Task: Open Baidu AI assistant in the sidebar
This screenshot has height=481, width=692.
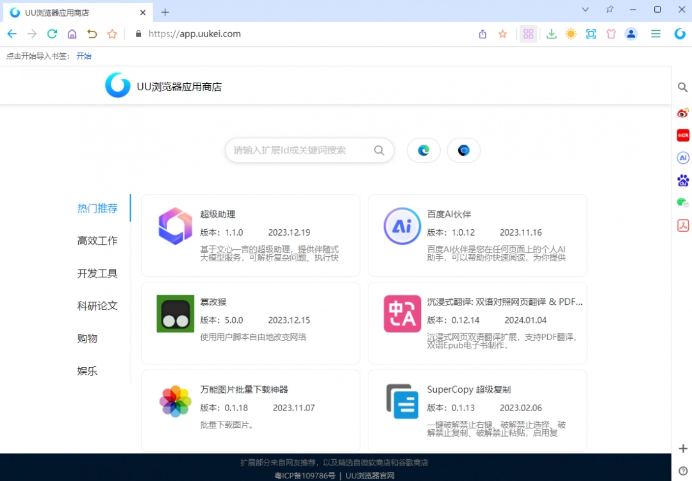Action: (682, 158)
